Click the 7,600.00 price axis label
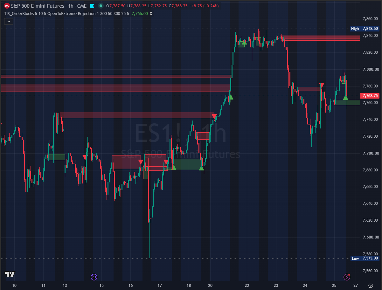The height and width of the screenshot is (290, 382). click(371, 237)
